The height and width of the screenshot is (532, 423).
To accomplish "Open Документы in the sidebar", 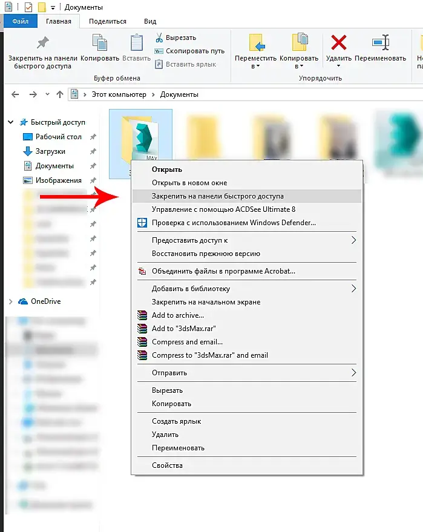I will pos(48,166).
